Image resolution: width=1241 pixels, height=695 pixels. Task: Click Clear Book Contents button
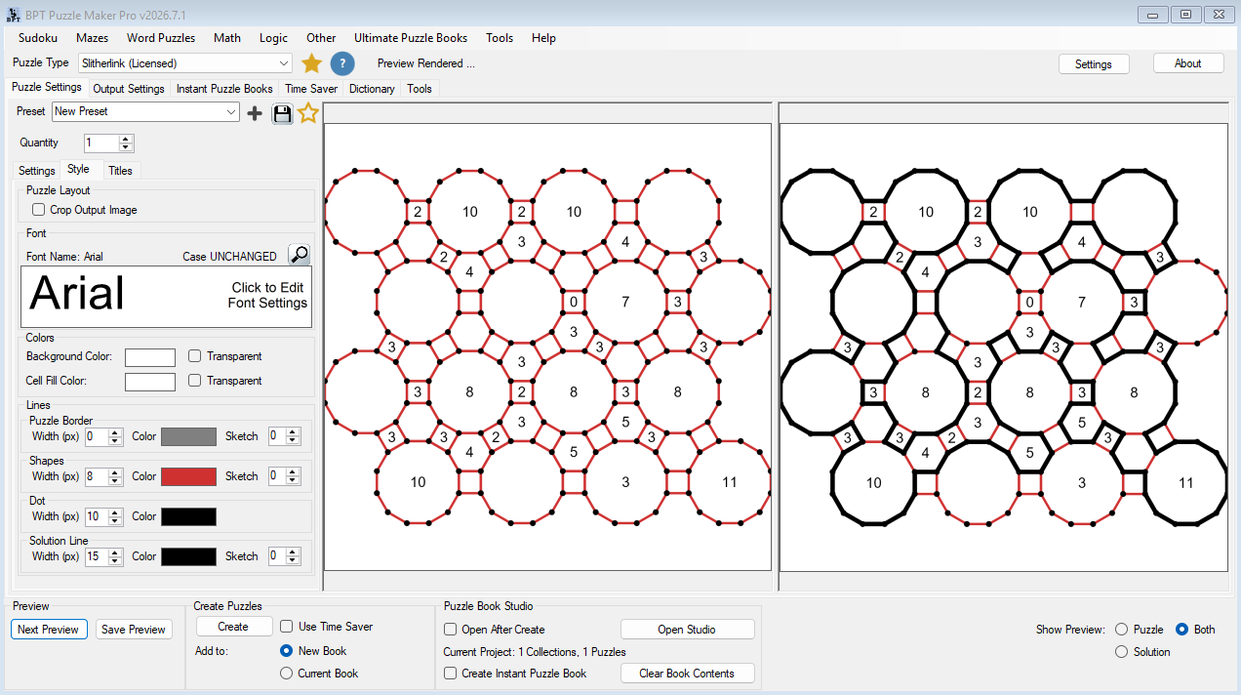[x=687, y=674]
